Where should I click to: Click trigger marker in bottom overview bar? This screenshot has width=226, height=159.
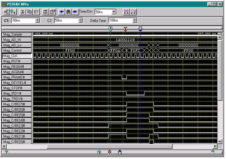coord(110,152)
